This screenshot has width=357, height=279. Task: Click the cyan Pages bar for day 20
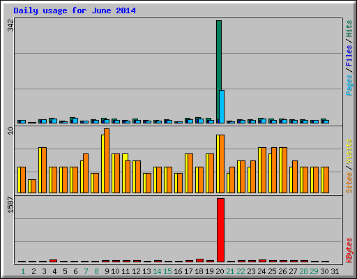[x=222, y=107]
